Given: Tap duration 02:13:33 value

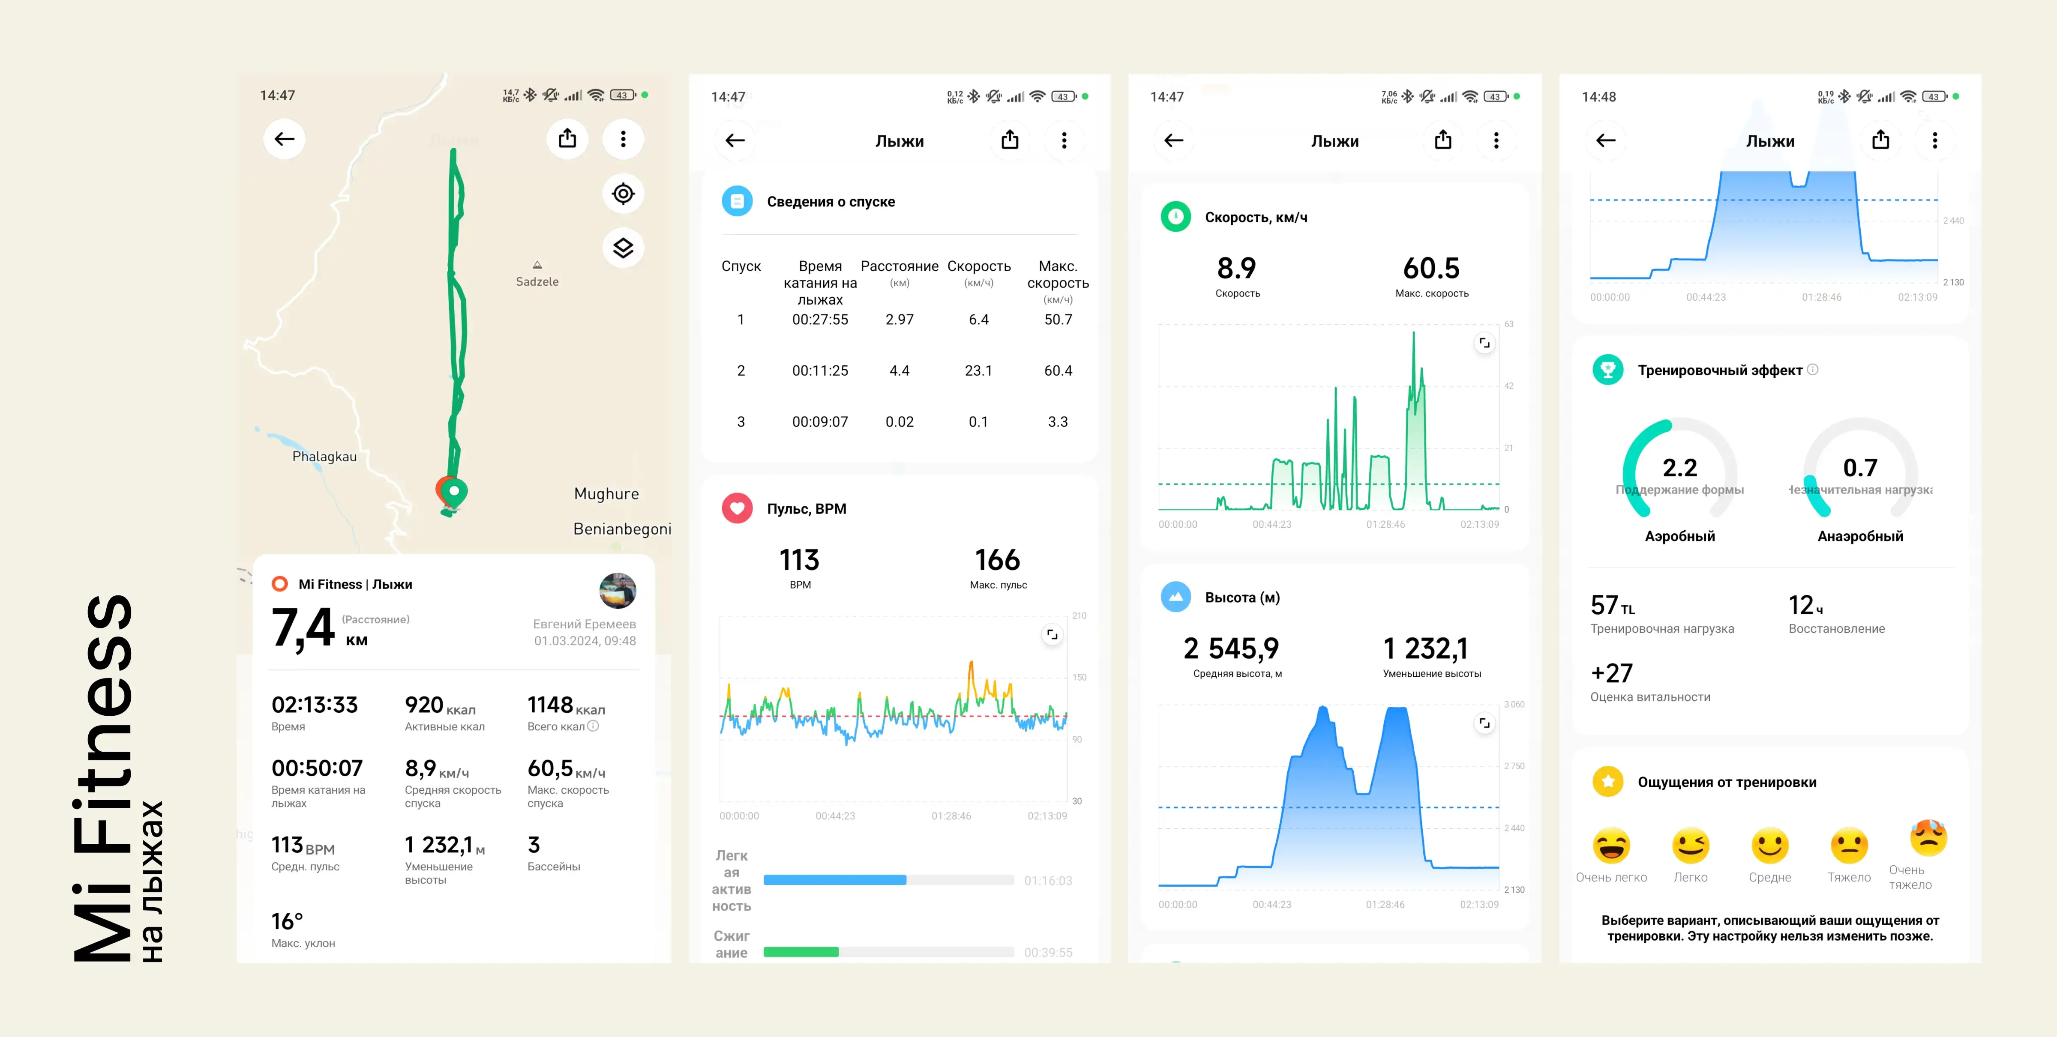Looking at the screenshot, I should coord(315,704).
